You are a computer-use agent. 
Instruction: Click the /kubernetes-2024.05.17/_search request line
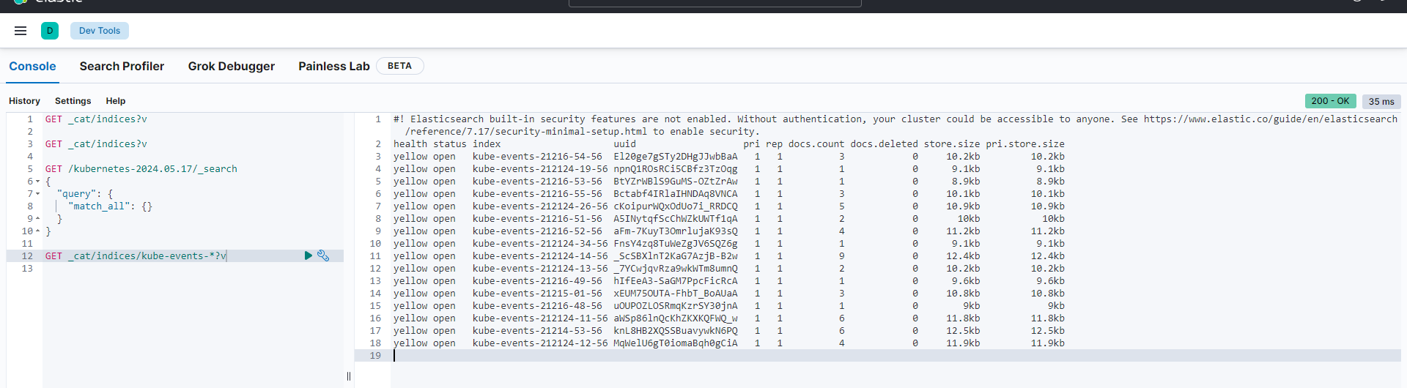coord(141,168)
